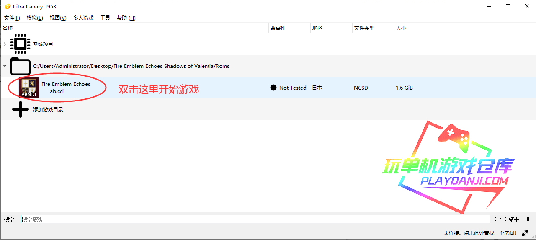The width and height of the screenshot is (536, 240).
Task: Select the Fire Emblem Echoes game thumbnail
Action: [30, 88]
